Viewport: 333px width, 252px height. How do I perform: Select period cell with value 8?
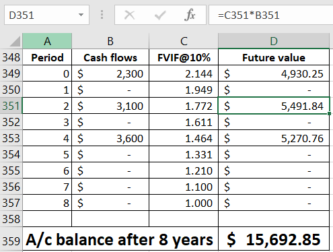(47, 203)
